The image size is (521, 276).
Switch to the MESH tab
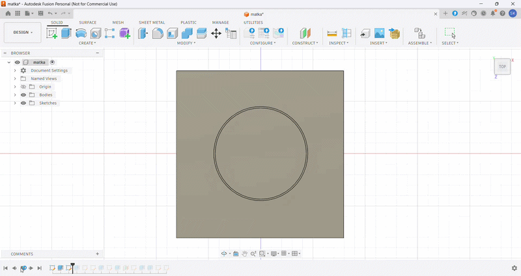pyautogui.click(x=118, y=23)
